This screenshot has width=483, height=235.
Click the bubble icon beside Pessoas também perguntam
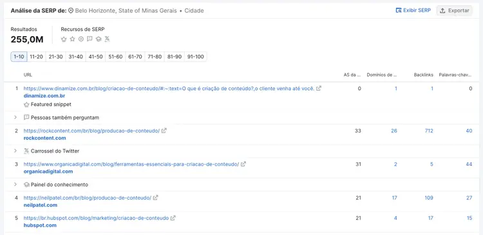pyautogui.click(x=26, y=118)
